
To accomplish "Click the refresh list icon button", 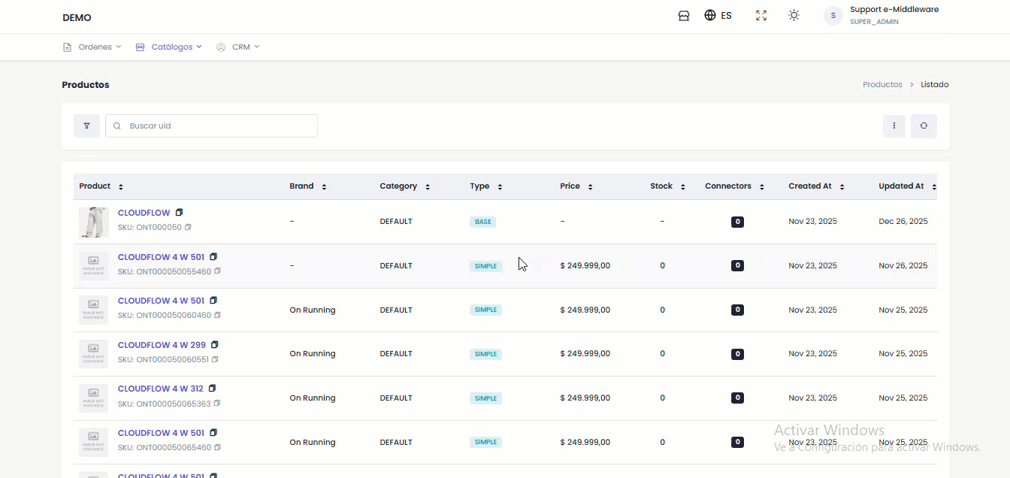I will pos(924,126).
